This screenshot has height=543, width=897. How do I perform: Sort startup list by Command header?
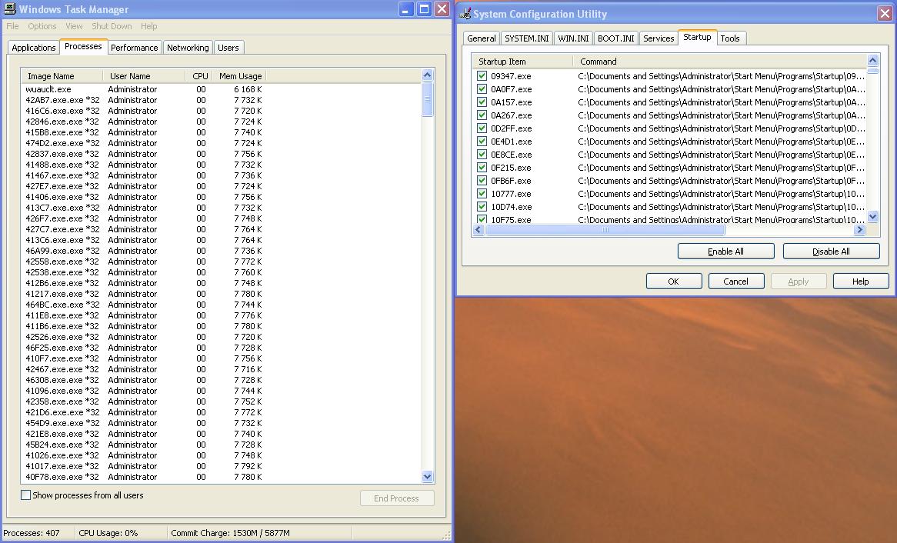pyautogui.click(x=719, y=62)
